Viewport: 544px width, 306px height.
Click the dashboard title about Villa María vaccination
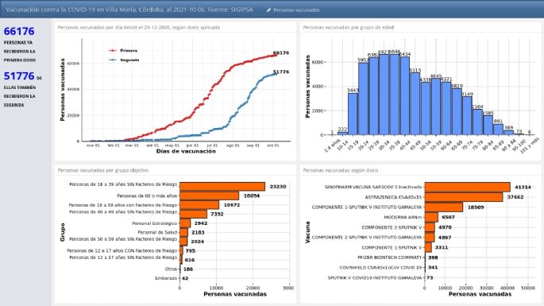click(129, 10)
